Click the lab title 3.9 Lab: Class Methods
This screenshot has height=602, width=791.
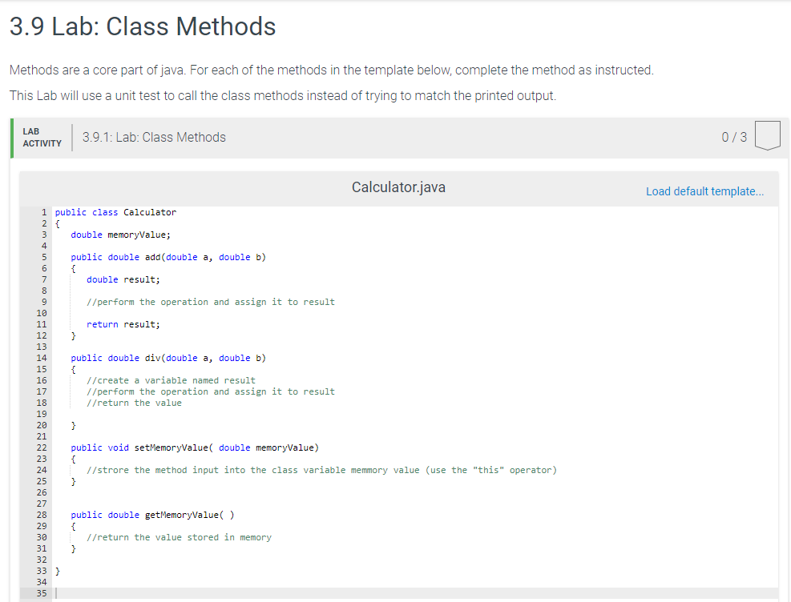point(142,26)
